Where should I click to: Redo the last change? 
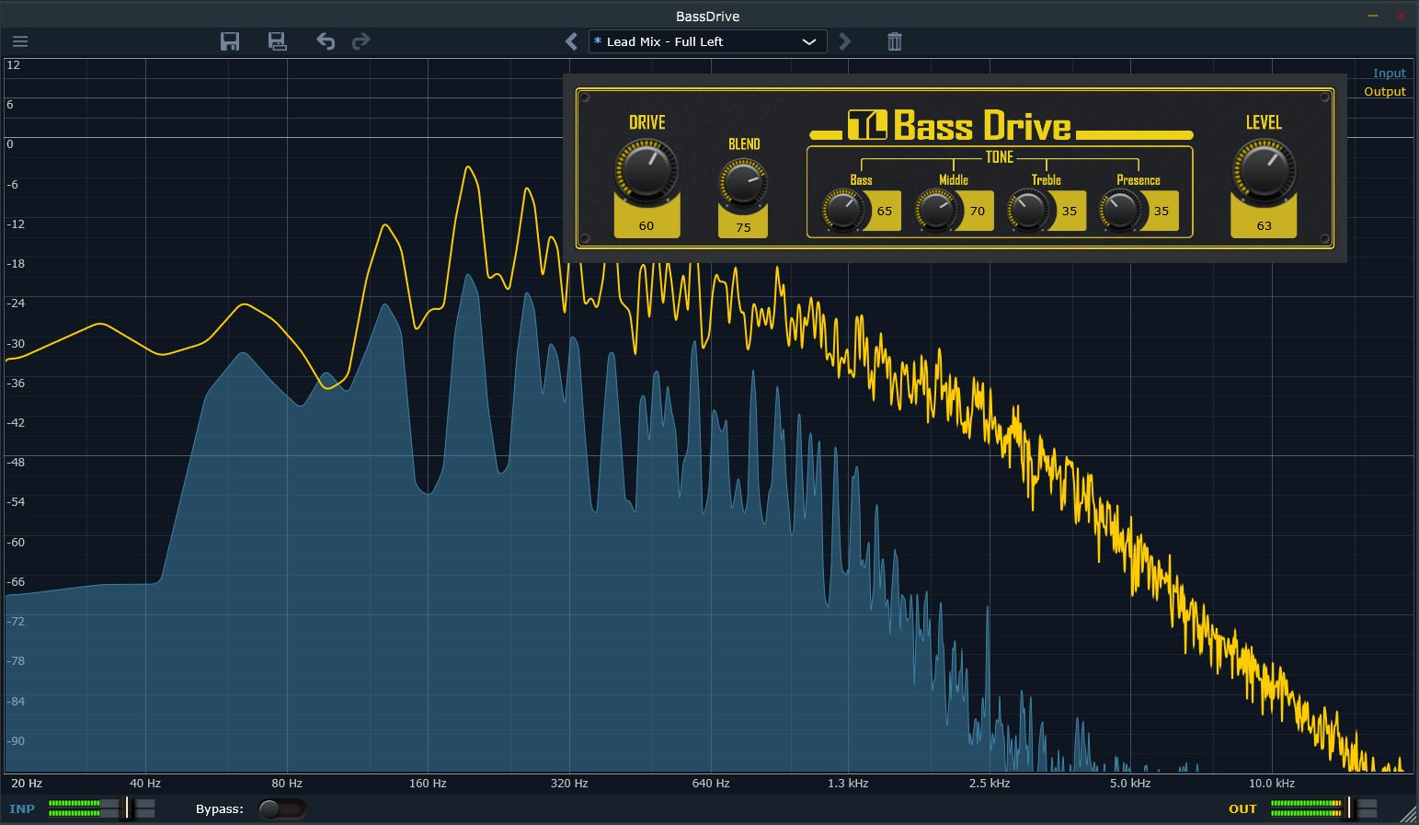[361, 41]
